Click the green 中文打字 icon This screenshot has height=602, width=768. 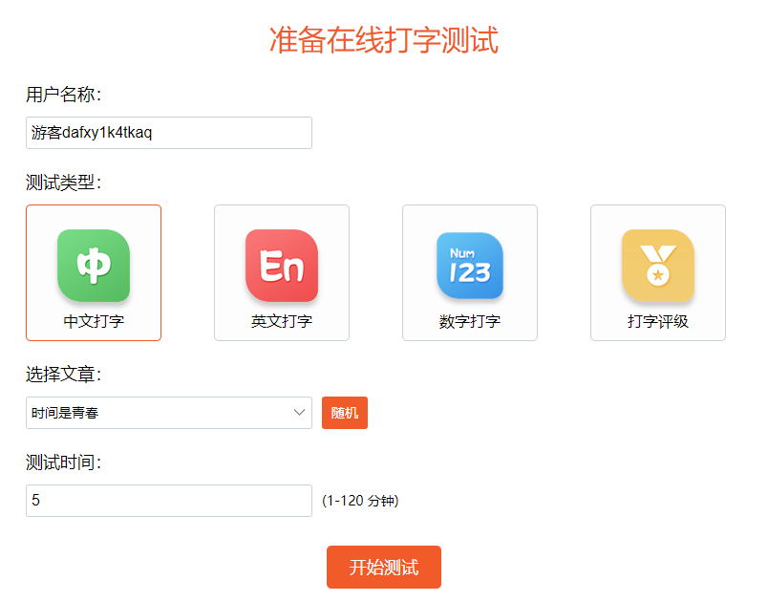(93, 267)
